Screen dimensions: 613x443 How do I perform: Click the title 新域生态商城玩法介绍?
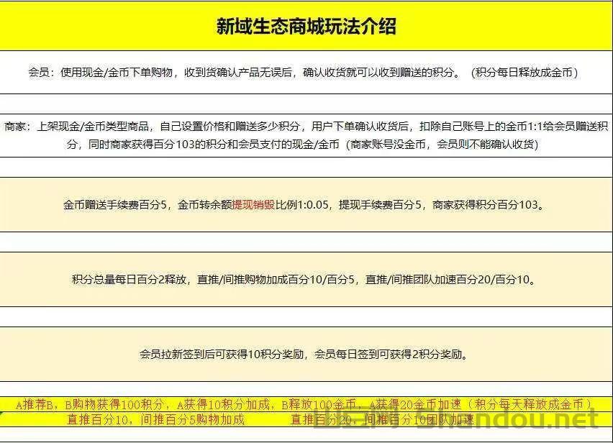(306, 23)
